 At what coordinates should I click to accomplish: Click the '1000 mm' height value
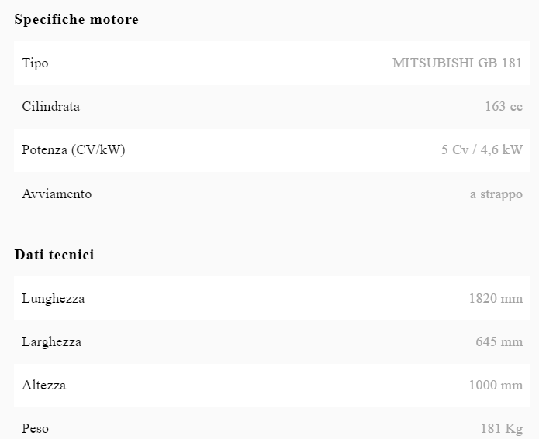496,385
